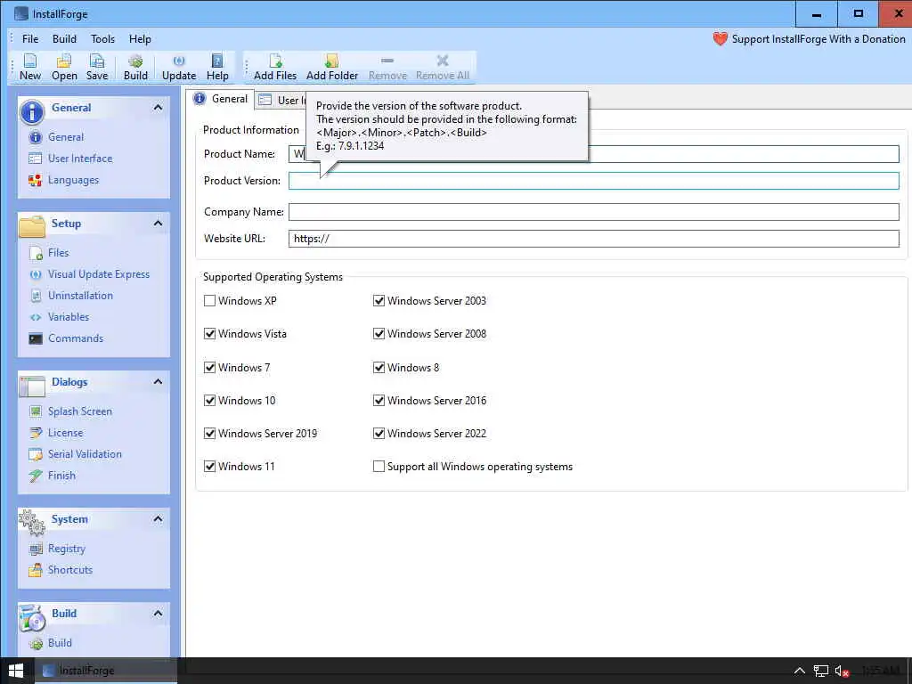
Task: Open Finish dialog settings
Action: [61, 476]
